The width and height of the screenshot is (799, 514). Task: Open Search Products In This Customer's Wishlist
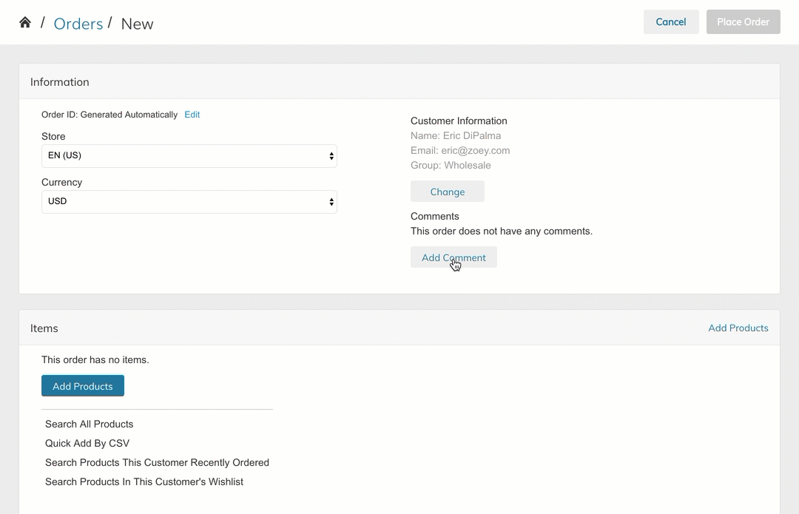point(144,481)
